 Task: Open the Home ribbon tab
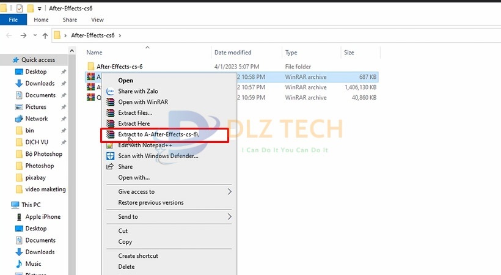[41, 20]
